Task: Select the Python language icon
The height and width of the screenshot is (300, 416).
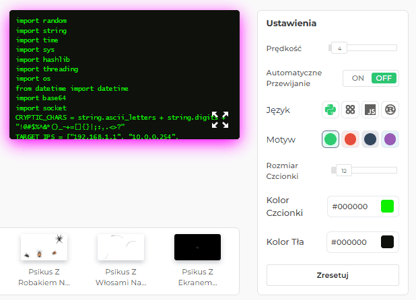Action: click(x=331, y=110)
